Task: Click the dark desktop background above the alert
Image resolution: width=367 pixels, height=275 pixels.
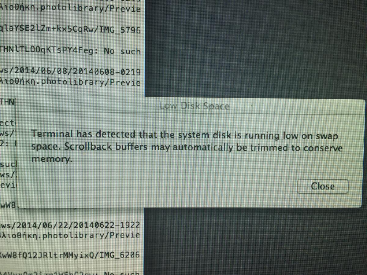Action: [x=254, y=49]
